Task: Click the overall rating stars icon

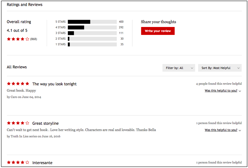Action: click(x=18, y=39)
